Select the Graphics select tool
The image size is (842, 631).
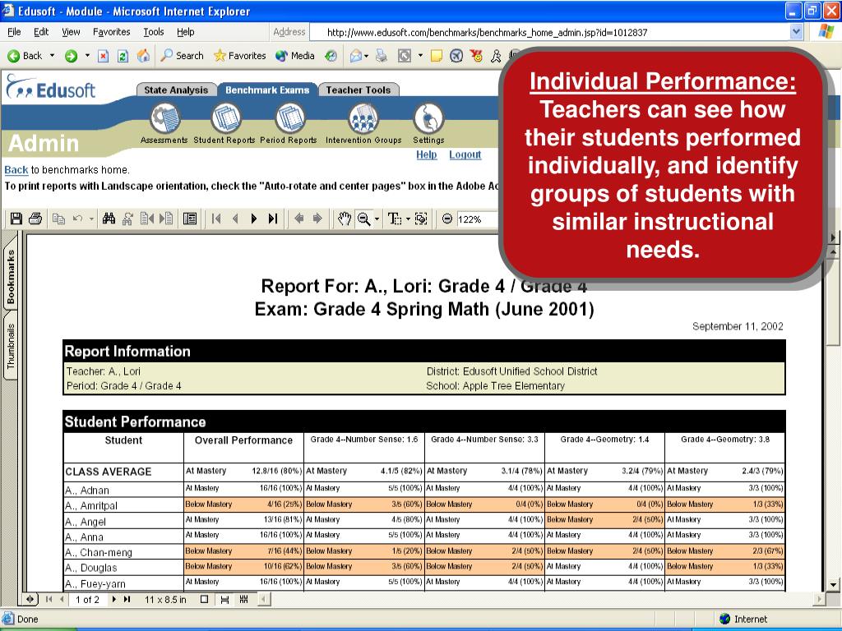point(422,219)
